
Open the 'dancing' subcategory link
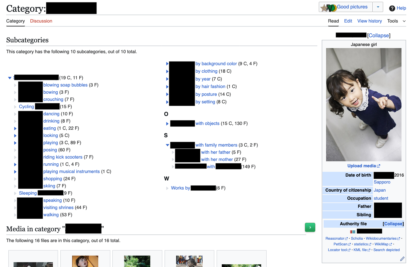tap(51, 114)
